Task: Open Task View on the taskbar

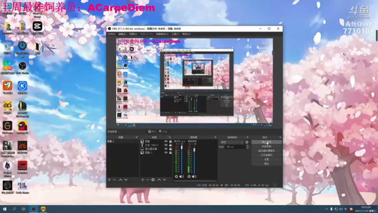Action: point(23,209)
